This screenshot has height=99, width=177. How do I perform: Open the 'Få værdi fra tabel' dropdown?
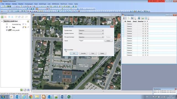click(x=91, y=37)
